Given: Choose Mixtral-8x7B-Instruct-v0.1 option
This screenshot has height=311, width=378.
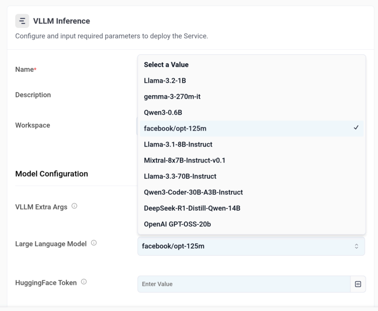Looking at the screenshot, I should 252,160.
